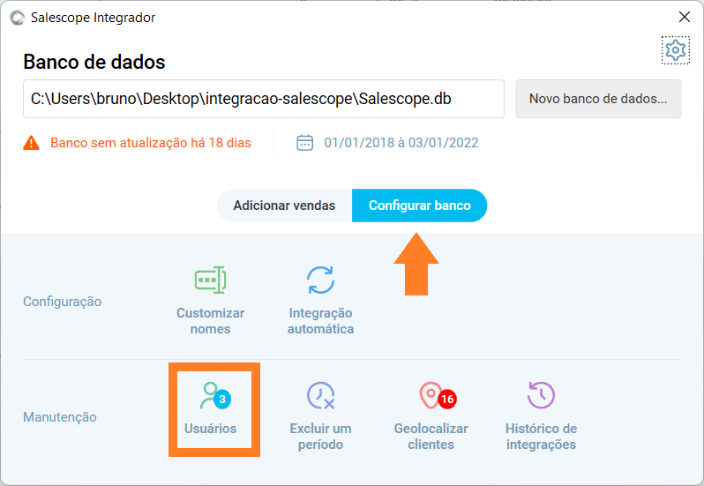Click the orange warning triangle icon

[x=31, y=143]
